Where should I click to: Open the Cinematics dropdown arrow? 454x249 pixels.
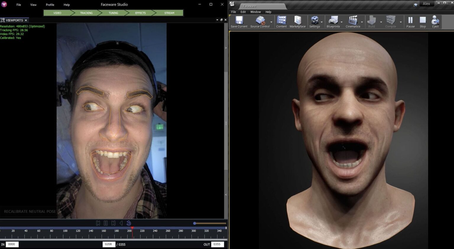point(361,22)
